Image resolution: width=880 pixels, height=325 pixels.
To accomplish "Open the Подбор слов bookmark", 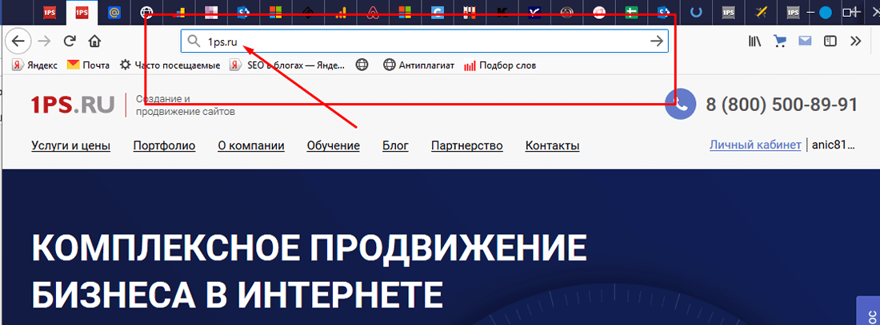I will pos(500,65).
